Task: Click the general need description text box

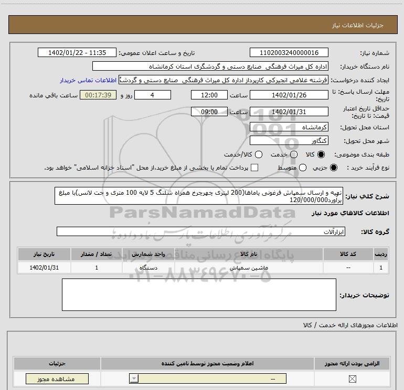Action: coord(199,196)
